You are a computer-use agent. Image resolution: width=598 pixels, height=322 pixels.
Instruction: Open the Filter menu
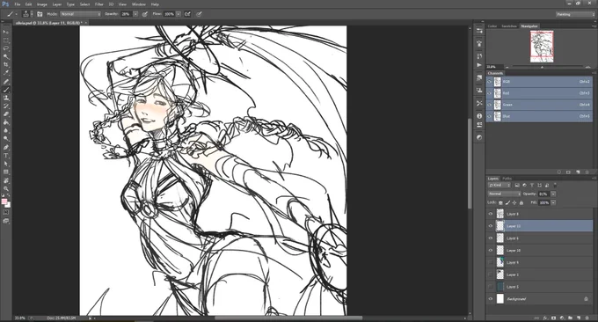(x=98, y=4)
